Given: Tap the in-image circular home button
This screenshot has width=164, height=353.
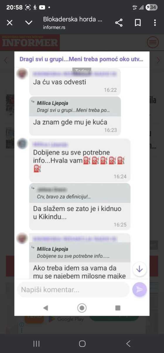Looking at the screenshot, I should pyautogui.click(x=82, y=308).
